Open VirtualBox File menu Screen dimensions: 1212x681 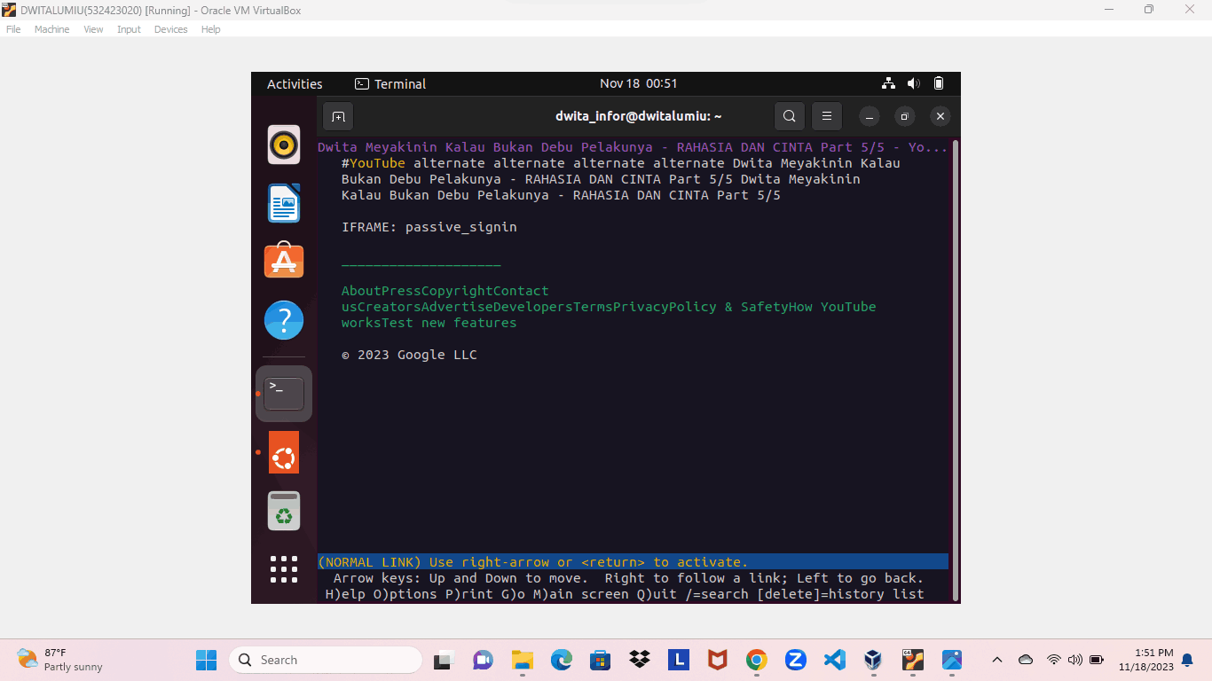tap(13, 29)
